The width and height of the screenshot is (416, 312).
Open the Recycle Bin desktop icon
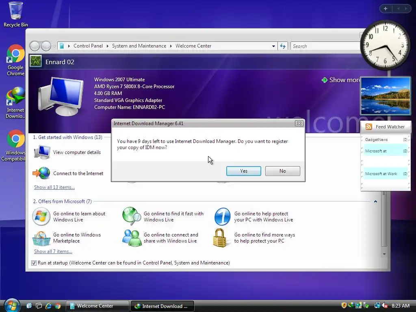pyautogui.click(x=15, y=15)
